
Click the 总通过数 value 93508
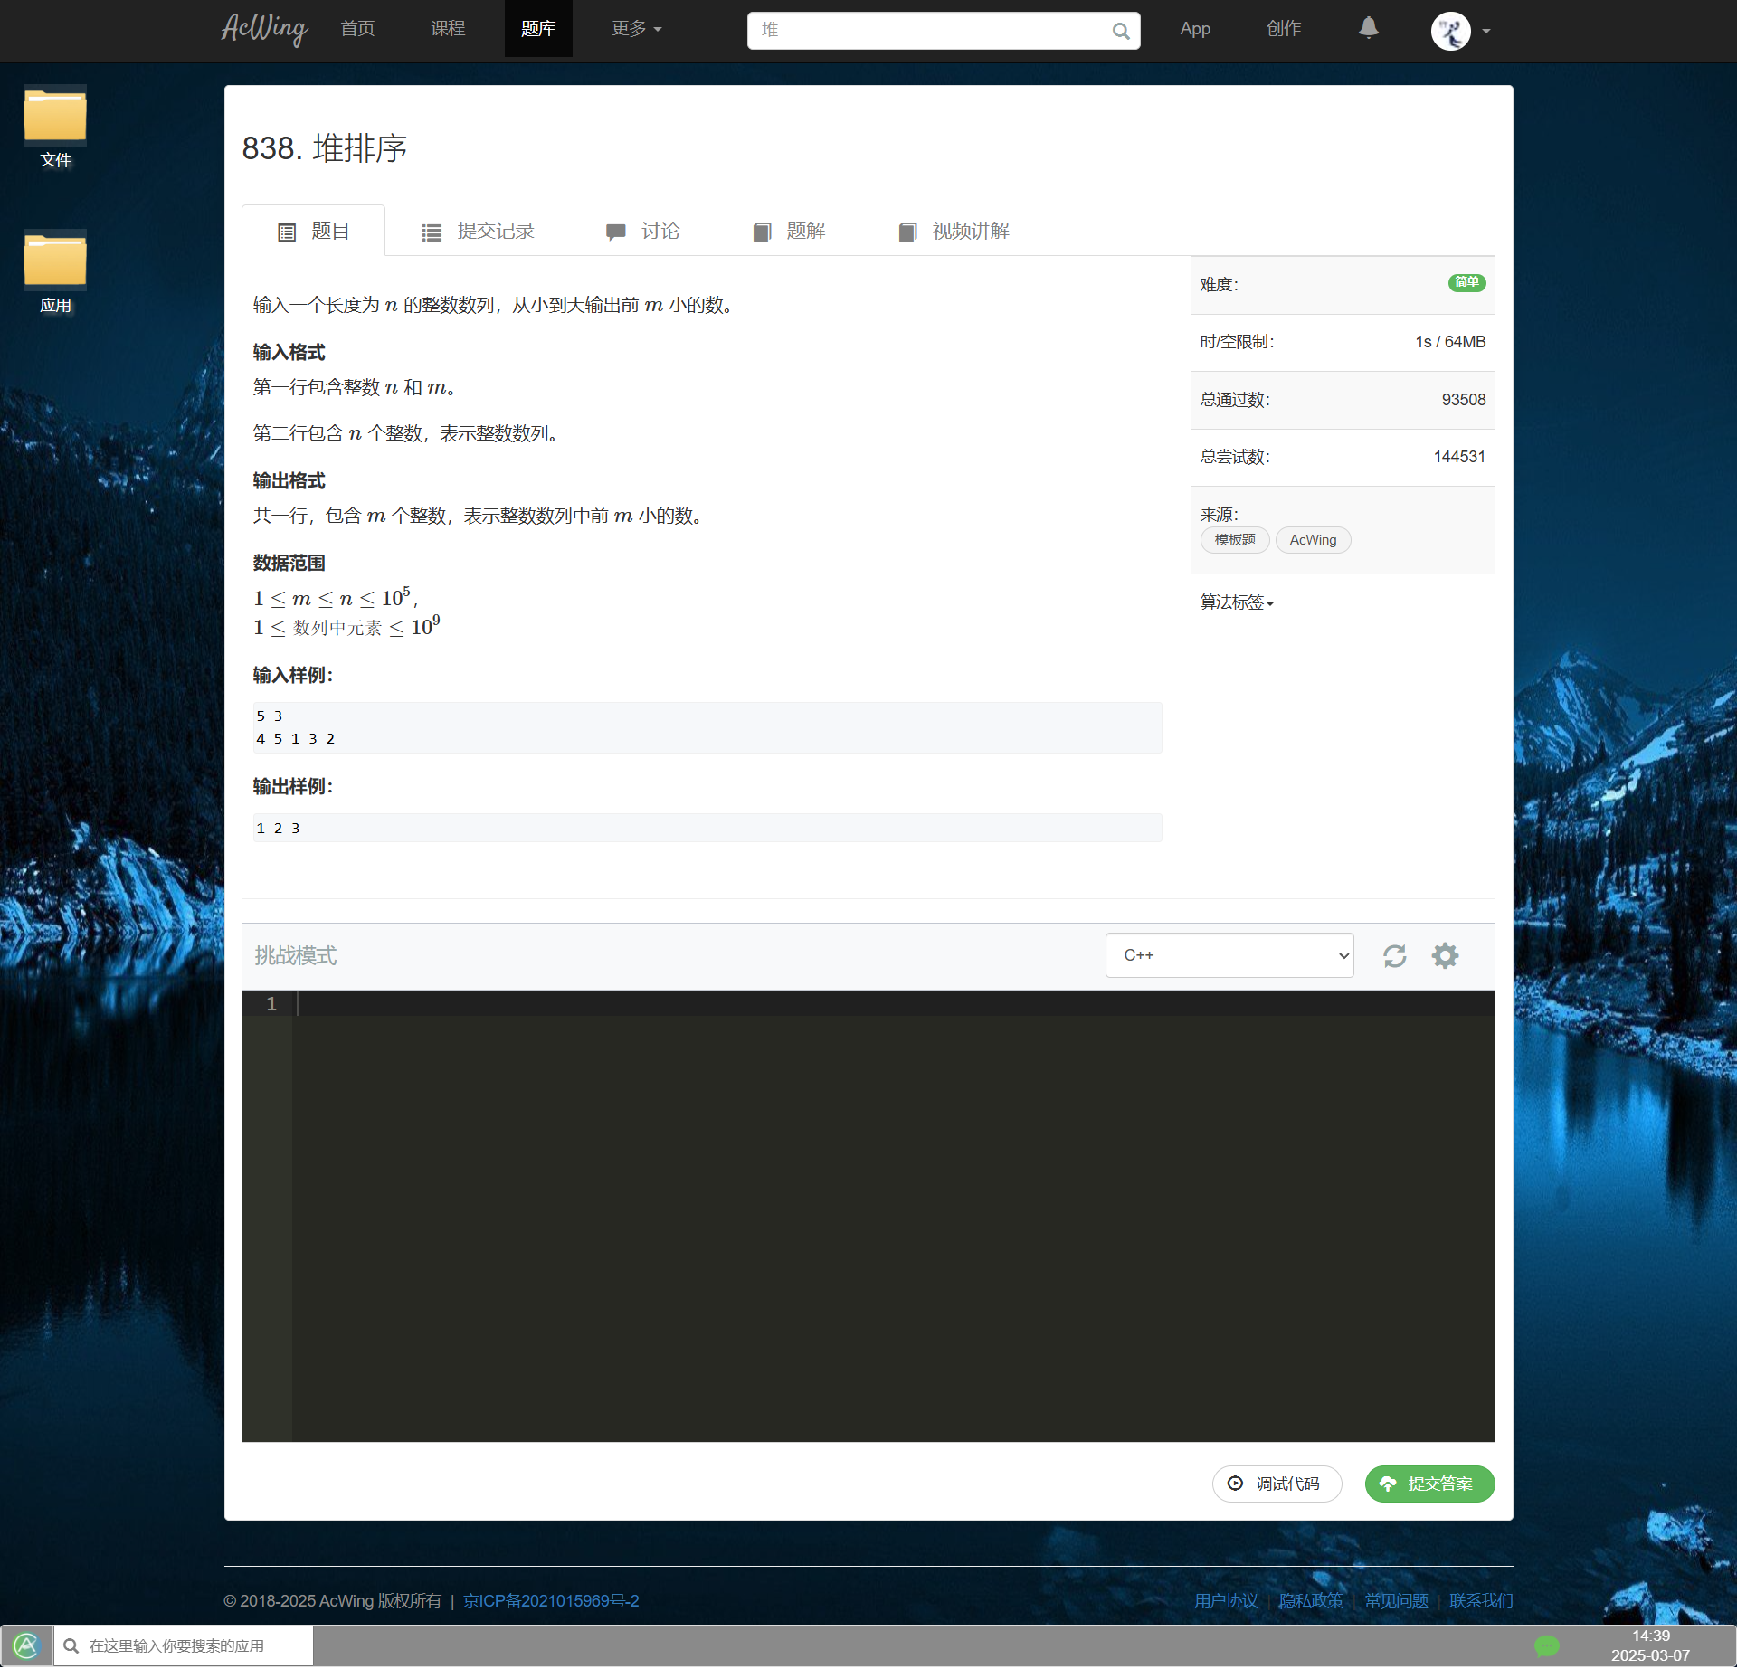coord(1464,400)
